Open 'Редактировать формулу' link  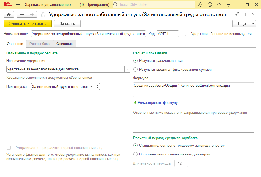[x=158, y=103]
